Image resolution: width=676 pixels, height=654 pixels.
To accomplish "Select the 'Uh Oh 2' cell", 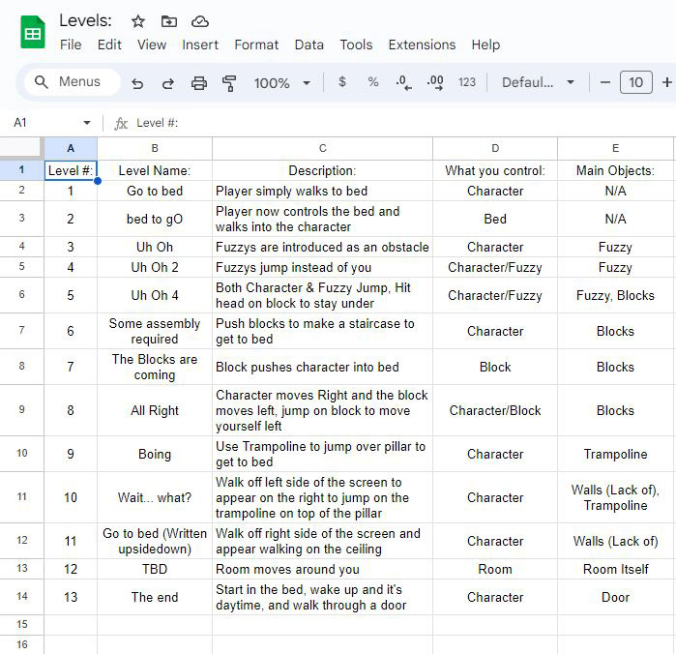I will pyautogui.click(x=155, y=267).
